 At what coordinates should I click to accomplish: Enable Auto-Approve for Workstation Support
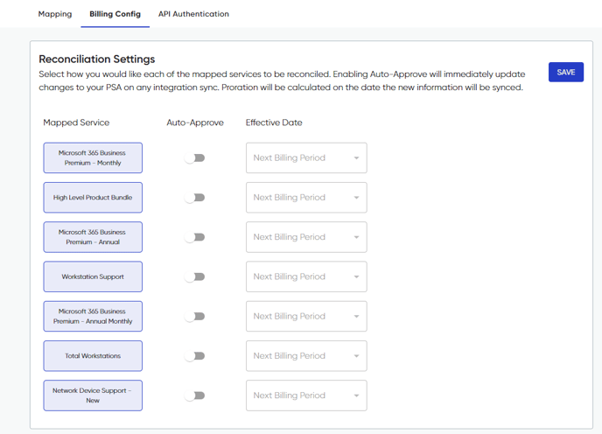(x=194, y=276)
